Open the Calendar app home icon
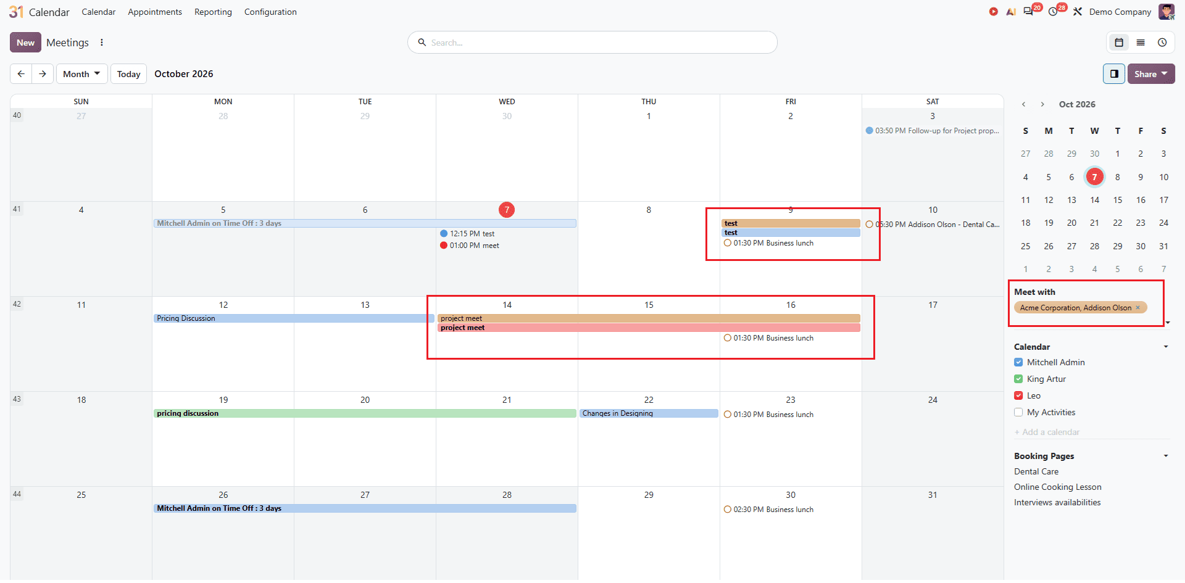 16,12
